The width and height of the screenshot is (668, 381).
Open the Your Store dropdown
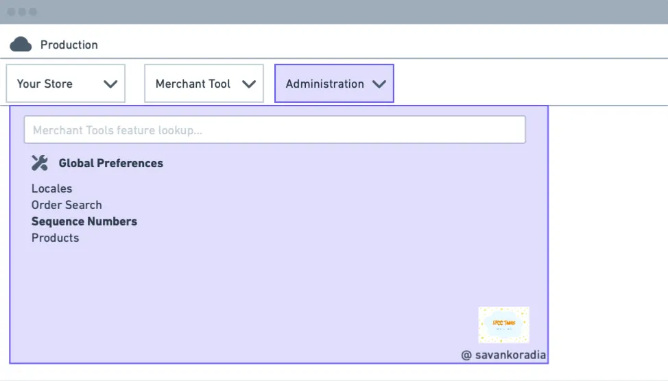[x=66, y=84]
